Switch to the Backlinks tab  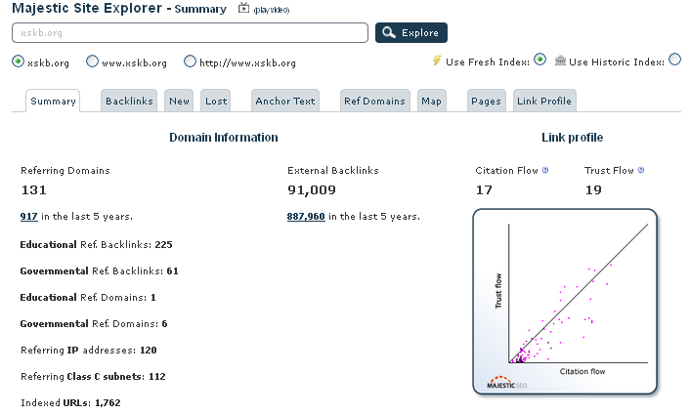coord(129,102)
